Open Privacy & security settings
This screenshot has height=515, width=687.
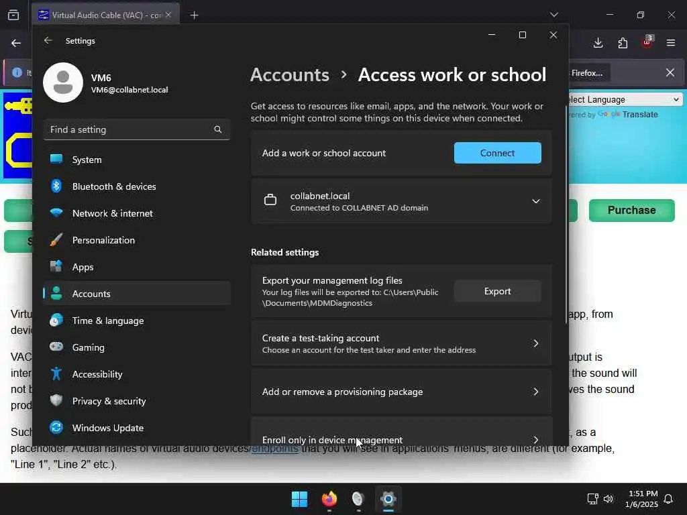137,401
